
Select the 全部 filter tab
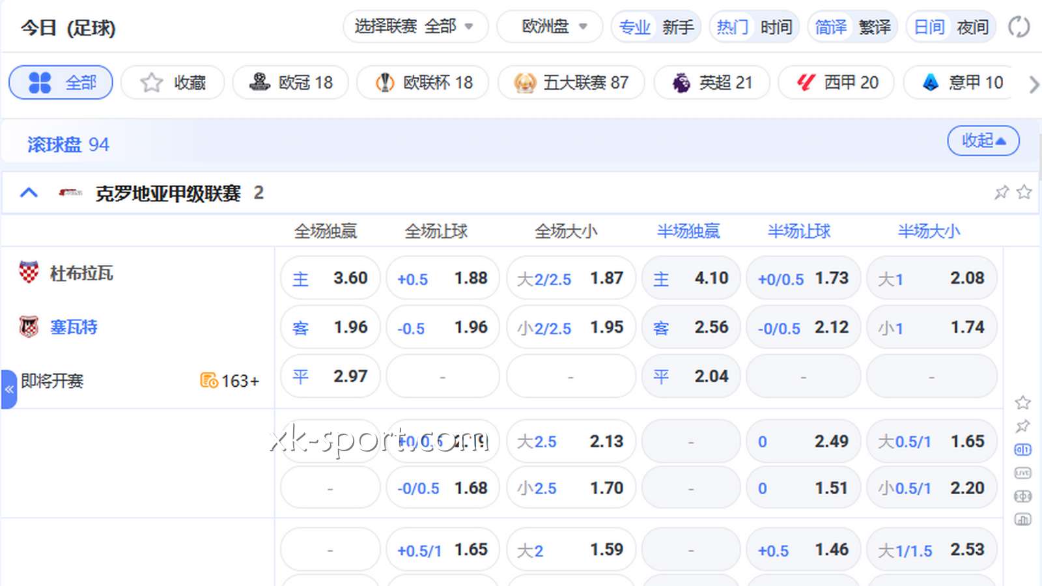(x=61, y=83)
